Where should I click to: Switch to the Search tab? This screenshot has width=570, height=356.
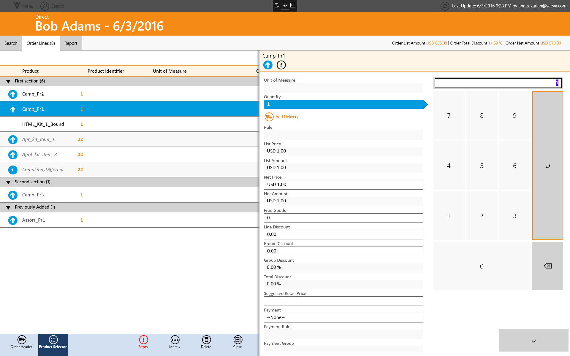click(x=11, y=43)
